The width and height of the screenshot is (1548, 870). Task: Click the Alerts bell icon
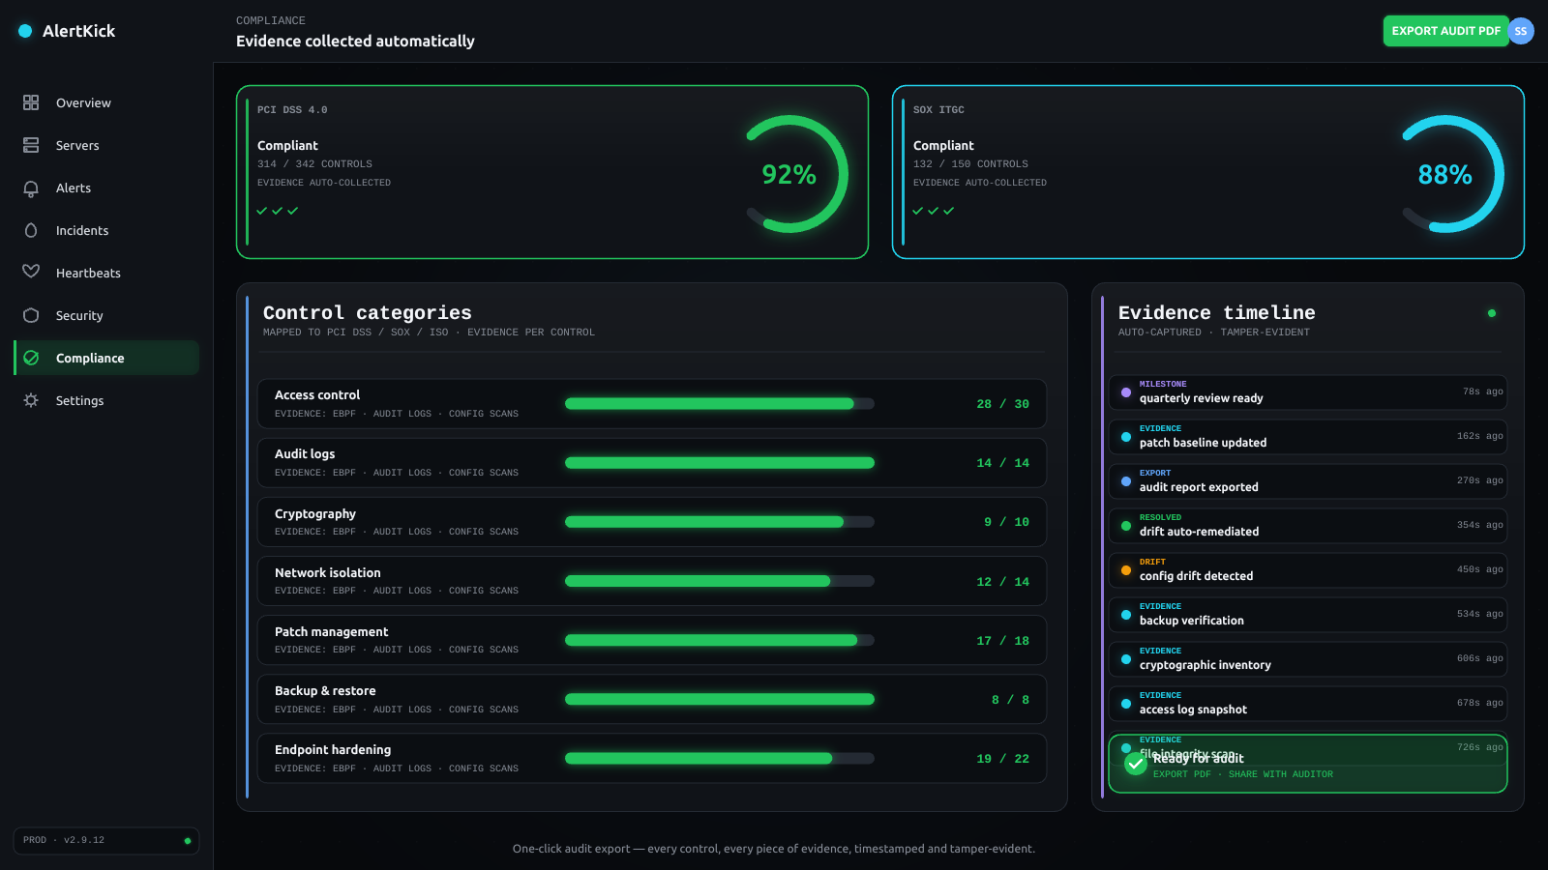[31, 188]
